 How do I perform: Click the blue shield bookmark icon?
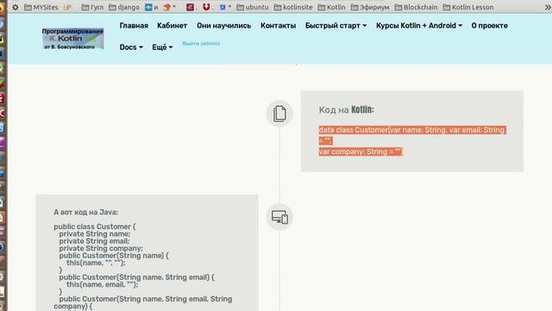(x=223, y=7)
